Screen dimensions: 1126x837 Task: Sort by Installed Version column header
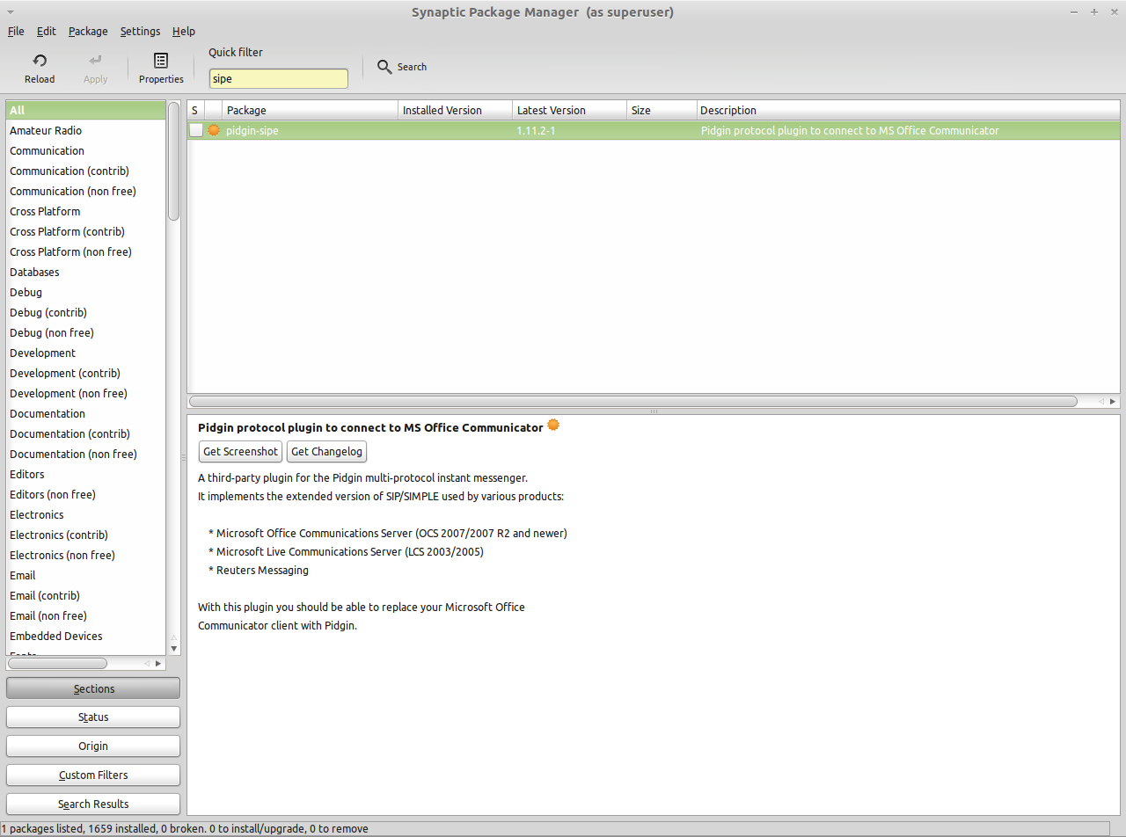pyautogui.click(x=455, y=110)
